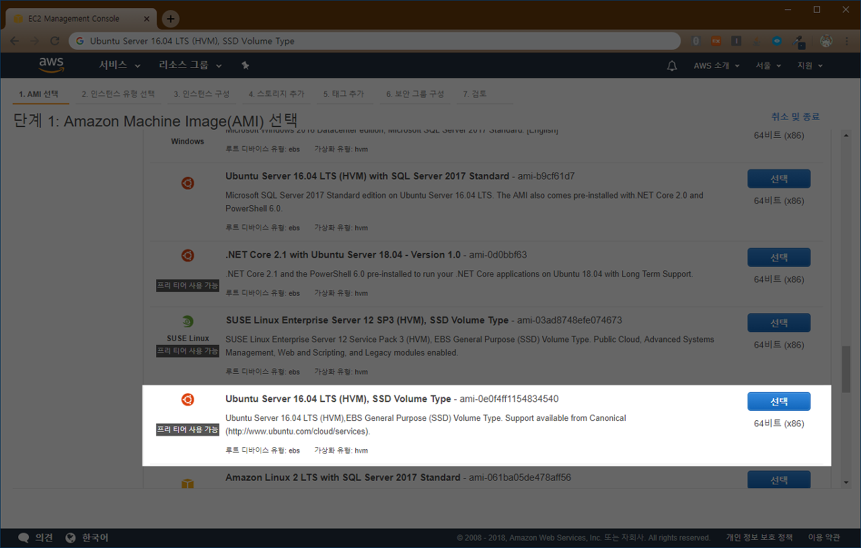861x548 pixels.
Task: Open the notifications bell in the AWS header
Action: point(671,65)
